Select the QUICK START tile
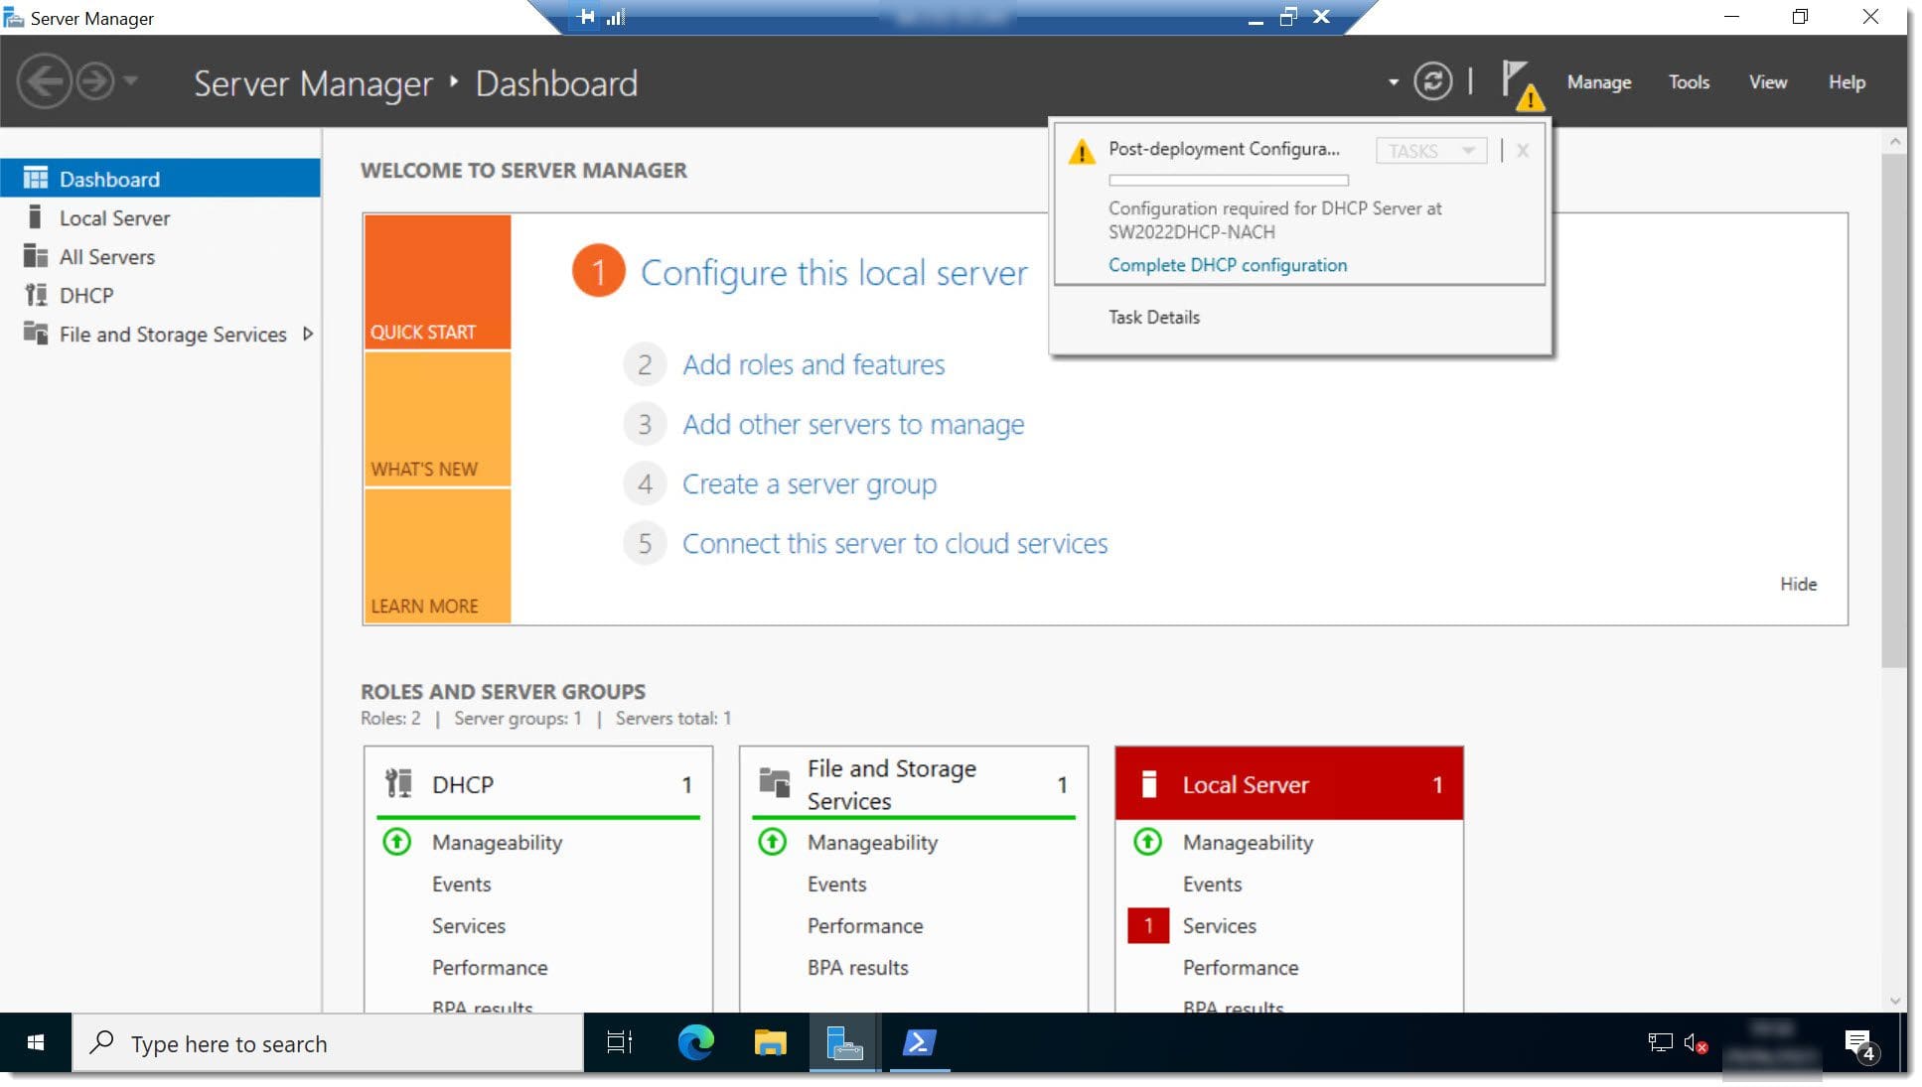Image resolution: width=1922 pixels, height=1087 pixels. coord(437,282)
